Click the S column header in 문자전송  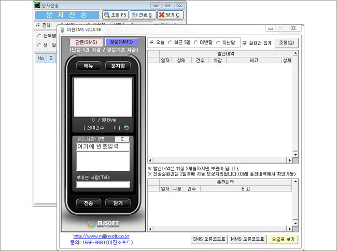click(51, 58)
